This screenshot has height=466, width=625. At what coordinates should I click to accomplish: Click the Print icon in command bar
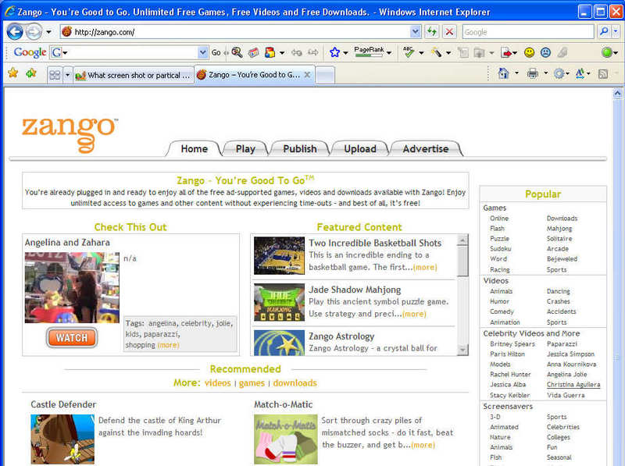tap(532, 73)
